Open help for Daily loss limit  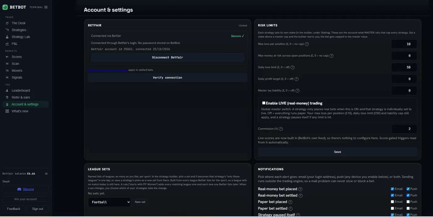(x=293, y=68)
